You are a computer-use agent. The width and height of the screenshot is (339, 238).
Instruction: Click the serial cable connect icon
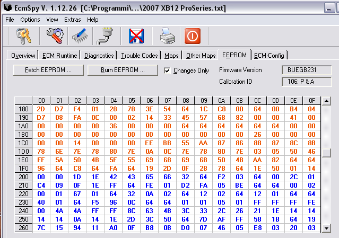pyautogui.click(x=103, y=37)
